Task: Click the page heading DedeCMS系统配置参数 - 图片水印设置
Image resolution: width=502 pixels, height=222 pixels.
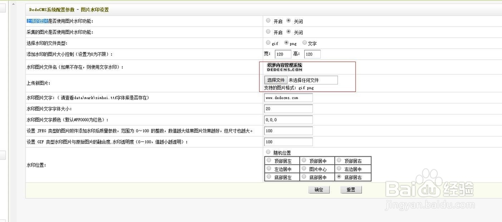Action: [69, 10]
